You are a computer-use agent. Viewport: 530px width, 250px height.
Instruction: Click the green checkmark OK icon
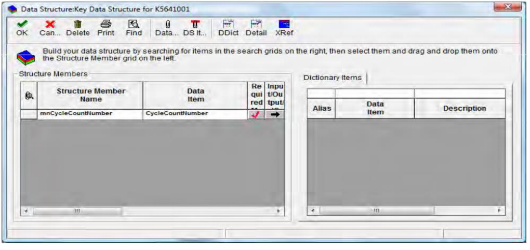(22, 24)
